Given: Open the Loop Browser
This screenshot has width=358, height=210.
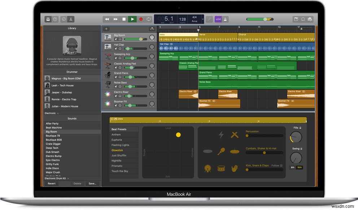Looking at the screenshot, I should 303,19.
